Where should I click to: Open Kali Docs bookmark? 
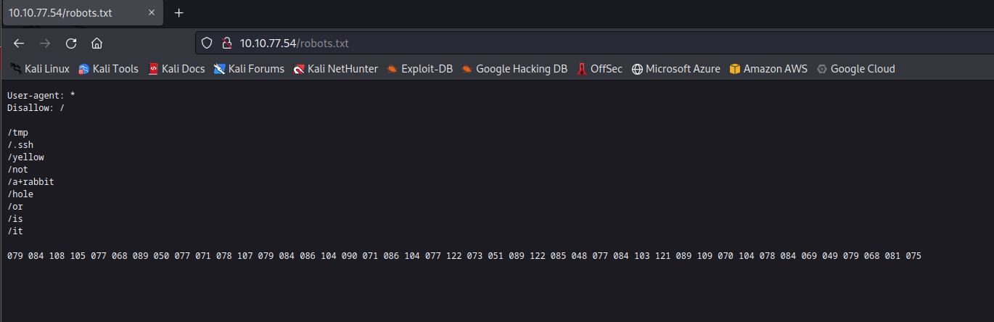point(176,69)
